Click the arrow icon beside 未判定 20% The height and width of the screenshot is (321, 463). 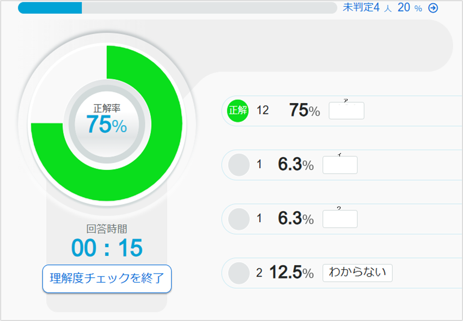433,8
